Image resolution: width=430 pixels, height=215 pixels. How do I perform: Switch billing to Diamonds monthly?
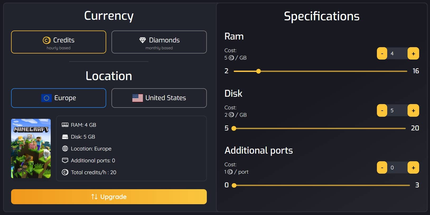point(159,42)
